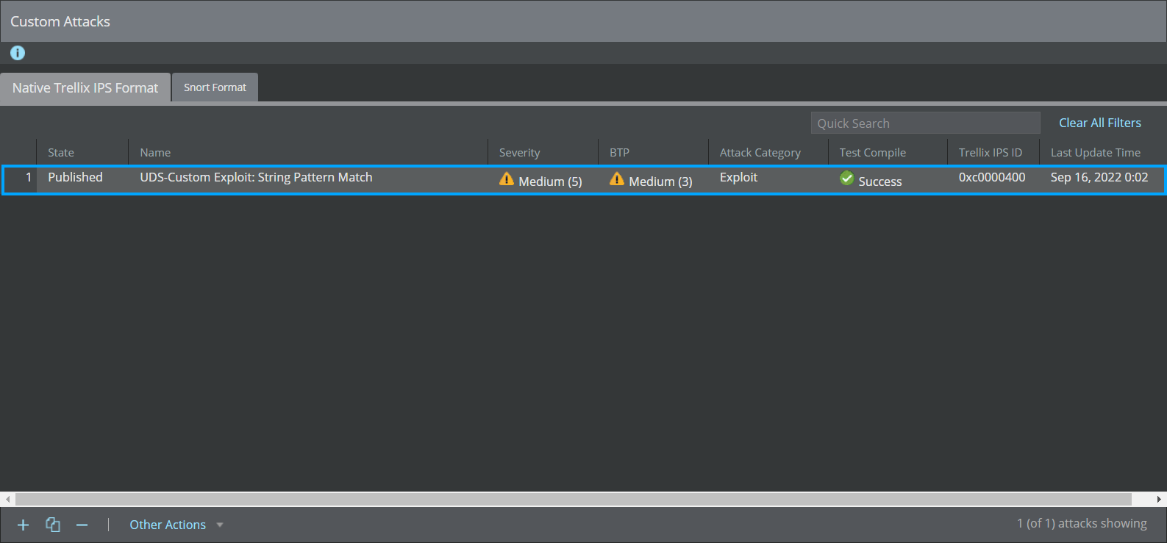Click the Severity warning triangle icon

[x=507, y=179]
